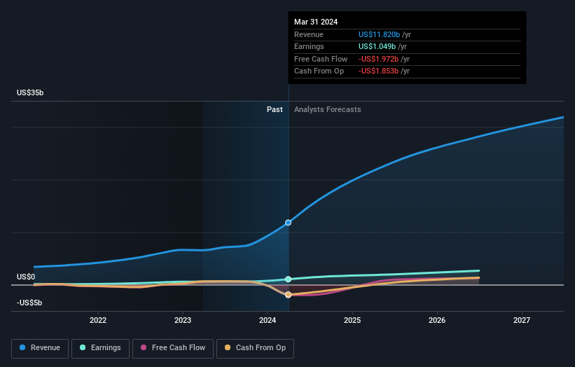Click the orange Cash From Op data marker

[x=289, y=295]
